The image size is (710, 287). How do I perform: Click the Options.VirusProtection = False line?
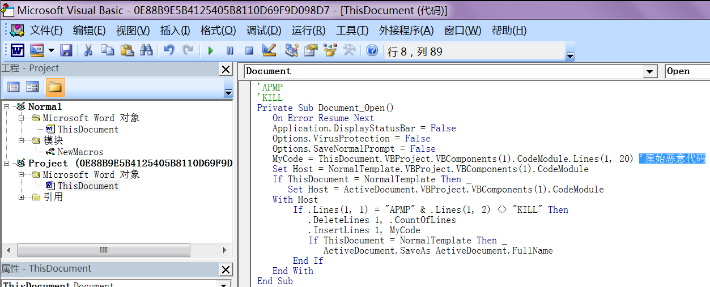(351, 138)
